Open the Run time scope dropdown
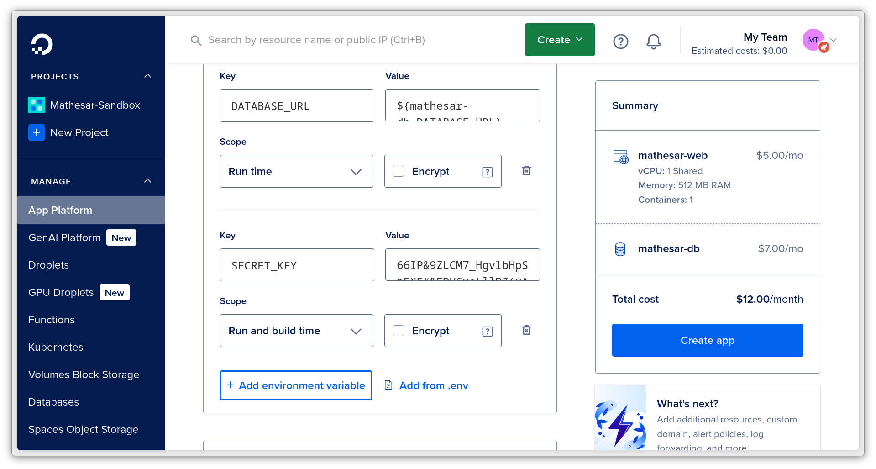The width and height of the screenshot is (876, 469). point(296,171)
